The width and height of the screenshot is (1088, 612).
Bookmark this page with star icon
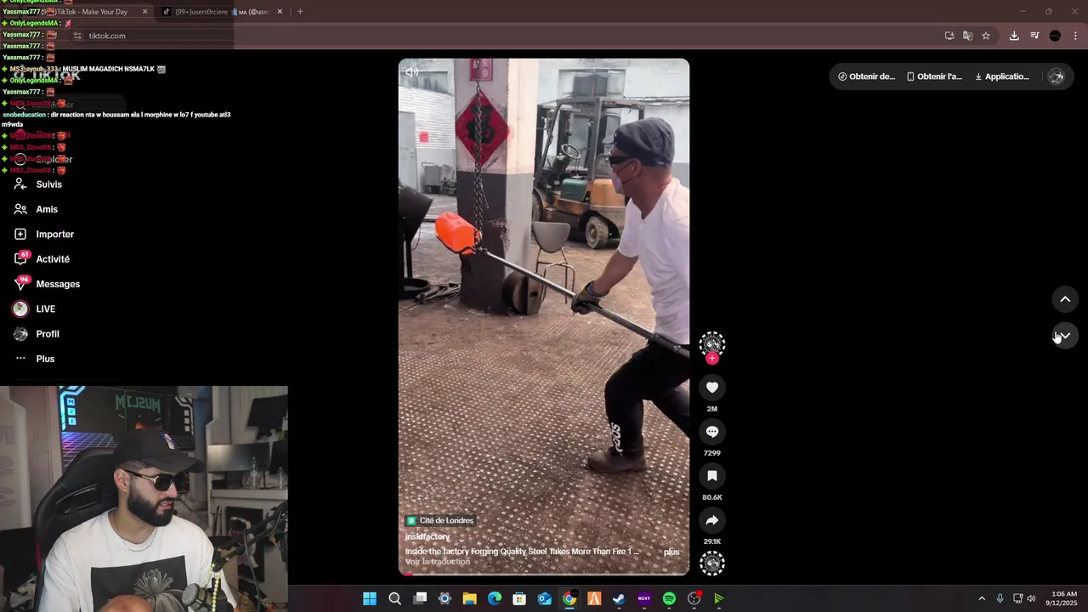986,36
